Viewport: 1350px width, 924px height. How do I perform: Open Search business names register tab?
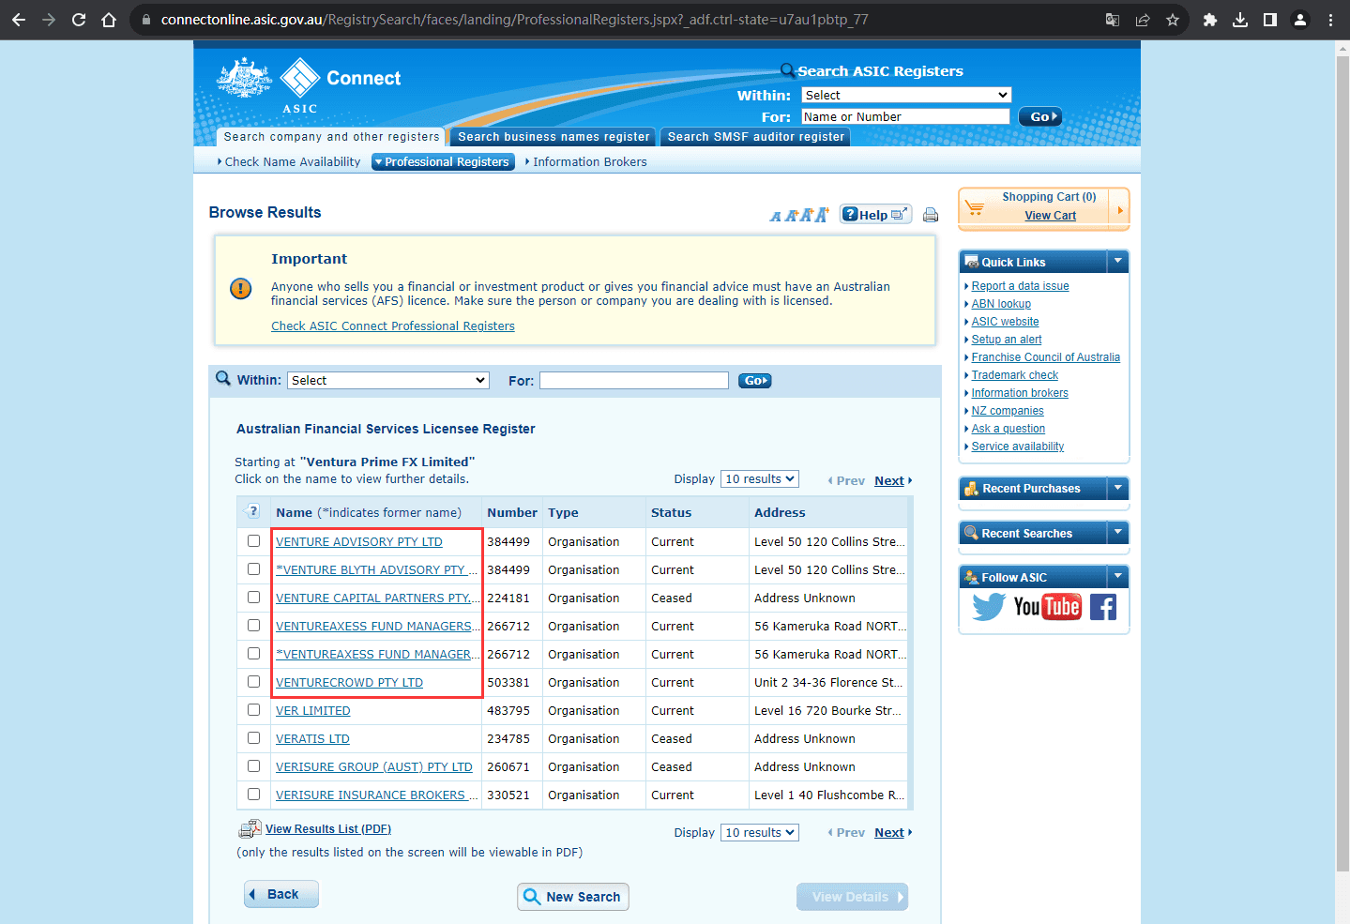pyautogui.click(x=554, y=137)
